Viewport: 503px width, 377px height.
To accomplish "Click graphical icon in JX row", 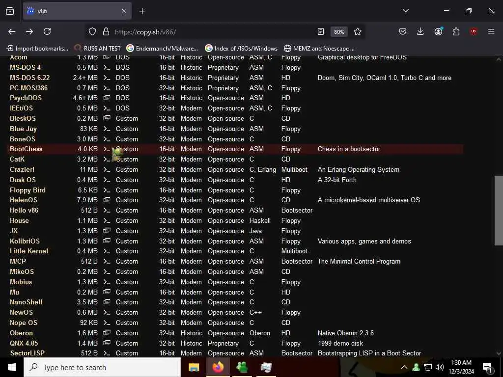I will [x=107, y=231].
